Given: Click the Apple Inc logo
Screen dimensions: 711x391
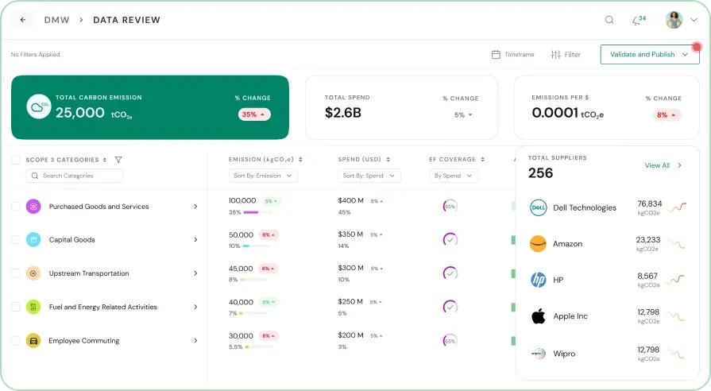Looking at the screenshot, I should [x=539, y=316].
